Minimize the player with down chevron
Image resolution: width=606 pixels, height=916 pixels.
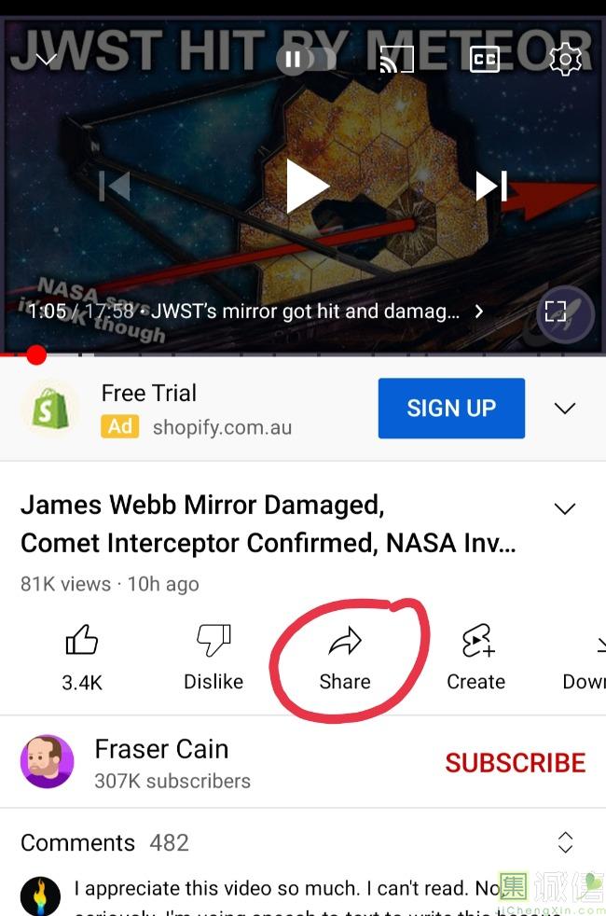[x=46, y=59]
